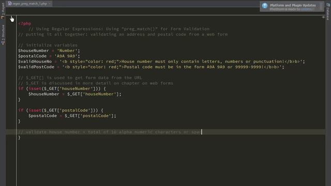Click the if isset houseNumber line

point(62,89)
